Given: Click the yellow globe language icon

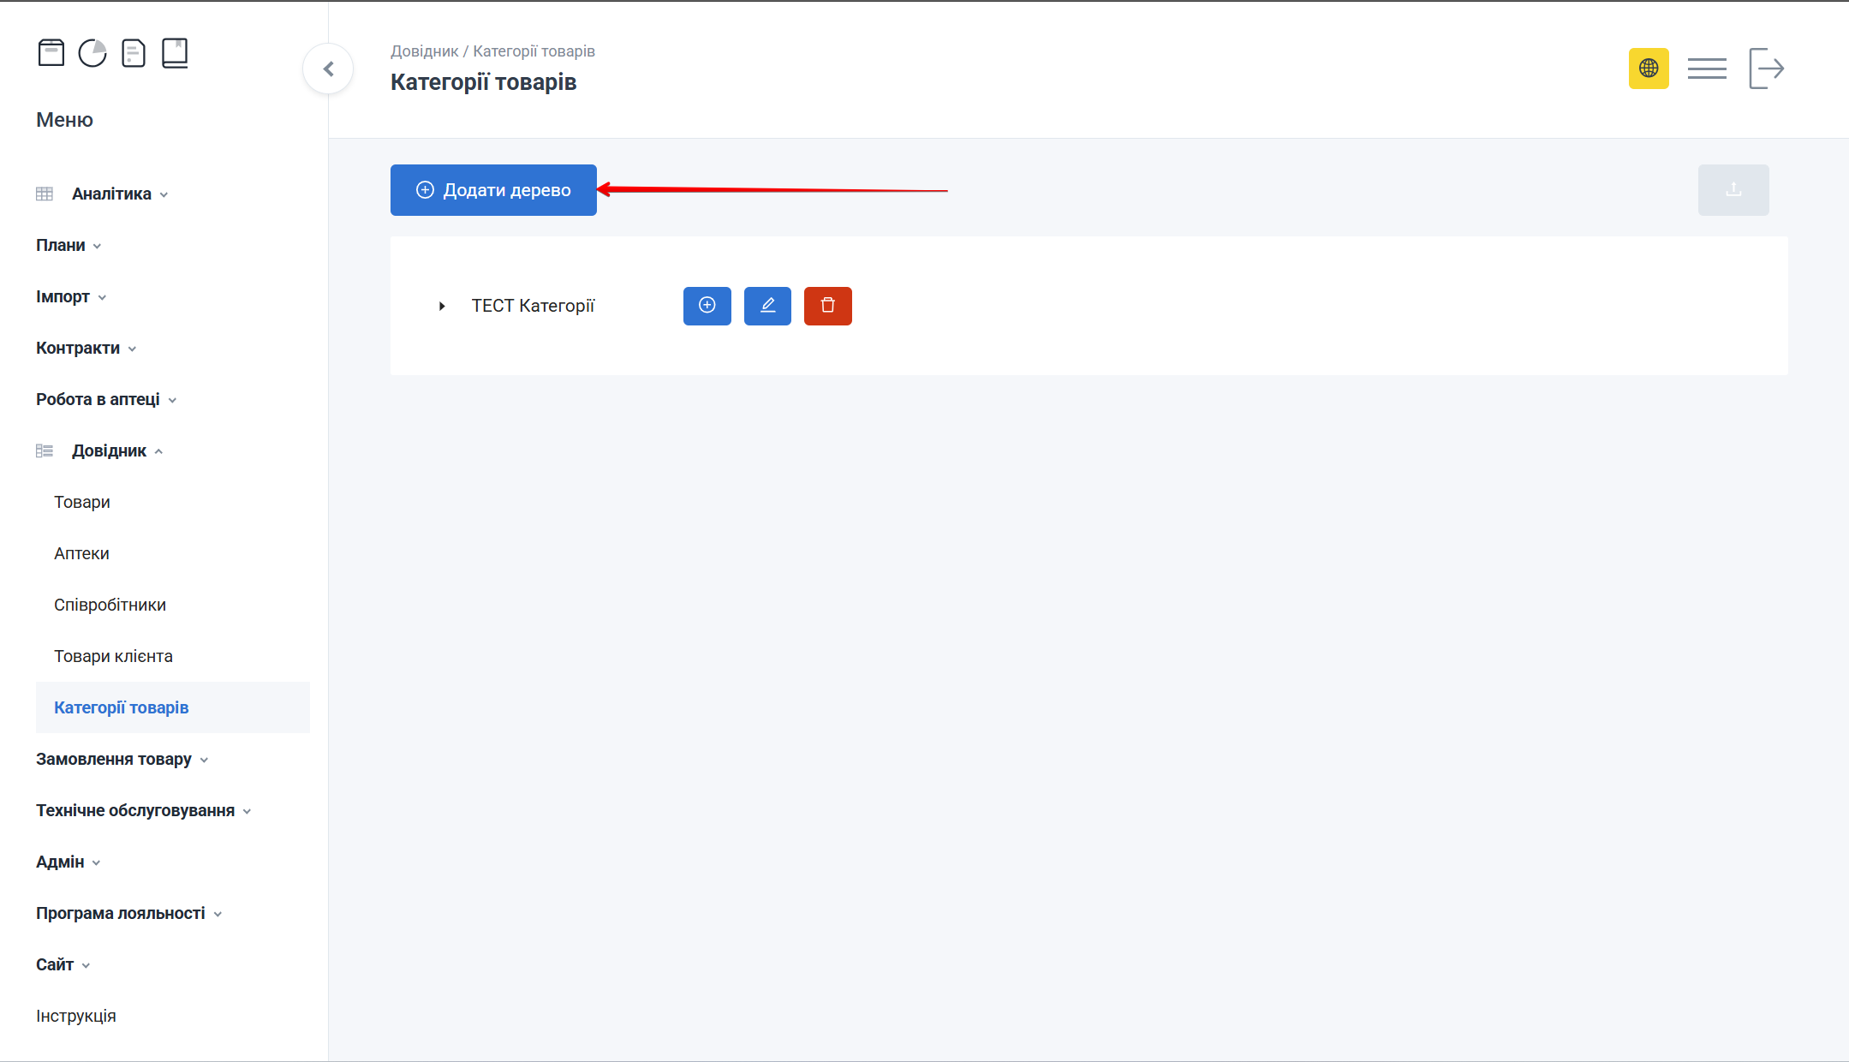Looking at the screenshot, I should tap(1649, 69).
